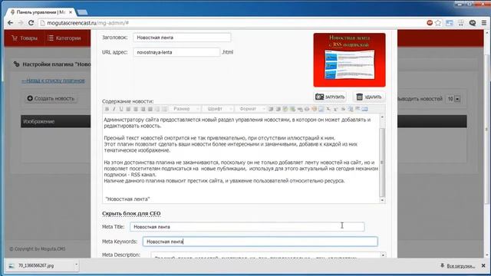Apply strikethrough formatting in the editor
491x276 pixels.
pyautogui.click(x=343, y=109)
